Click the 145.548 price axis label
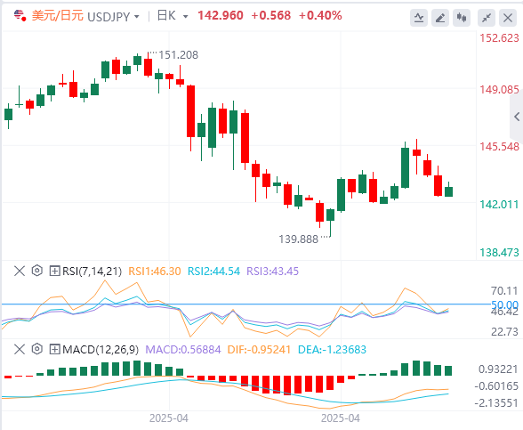The width and height of the screenshot is (523, 430). (499, 147)
